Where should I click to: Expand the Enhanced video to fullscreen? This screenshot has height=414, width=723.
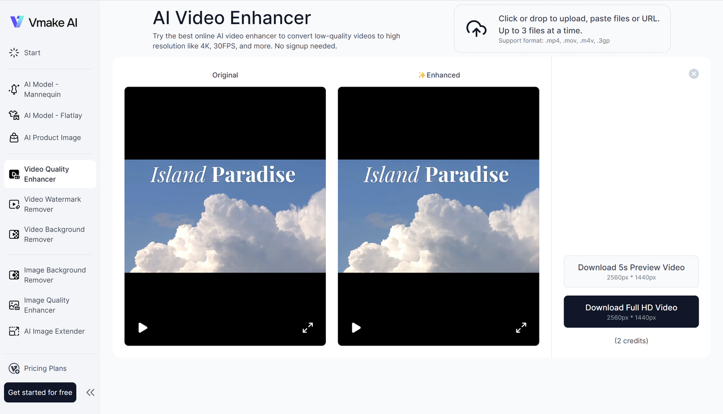(521, 328)
